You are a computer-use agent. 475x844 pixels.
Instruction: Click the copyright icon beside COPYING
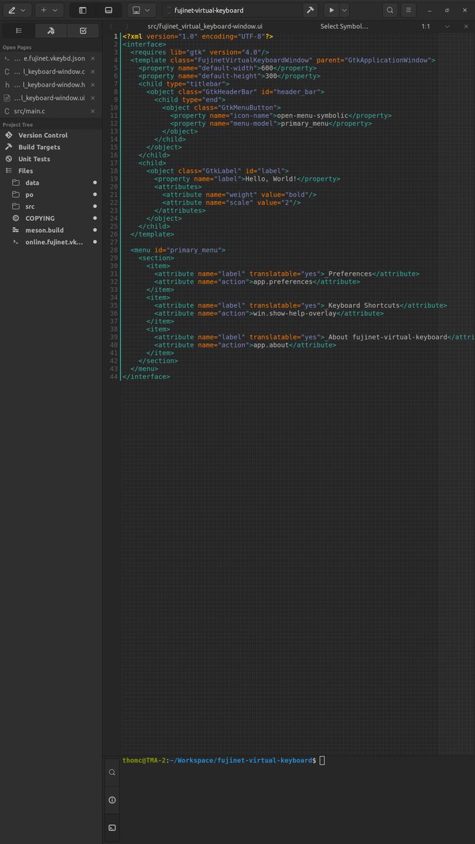coord(16,218)
